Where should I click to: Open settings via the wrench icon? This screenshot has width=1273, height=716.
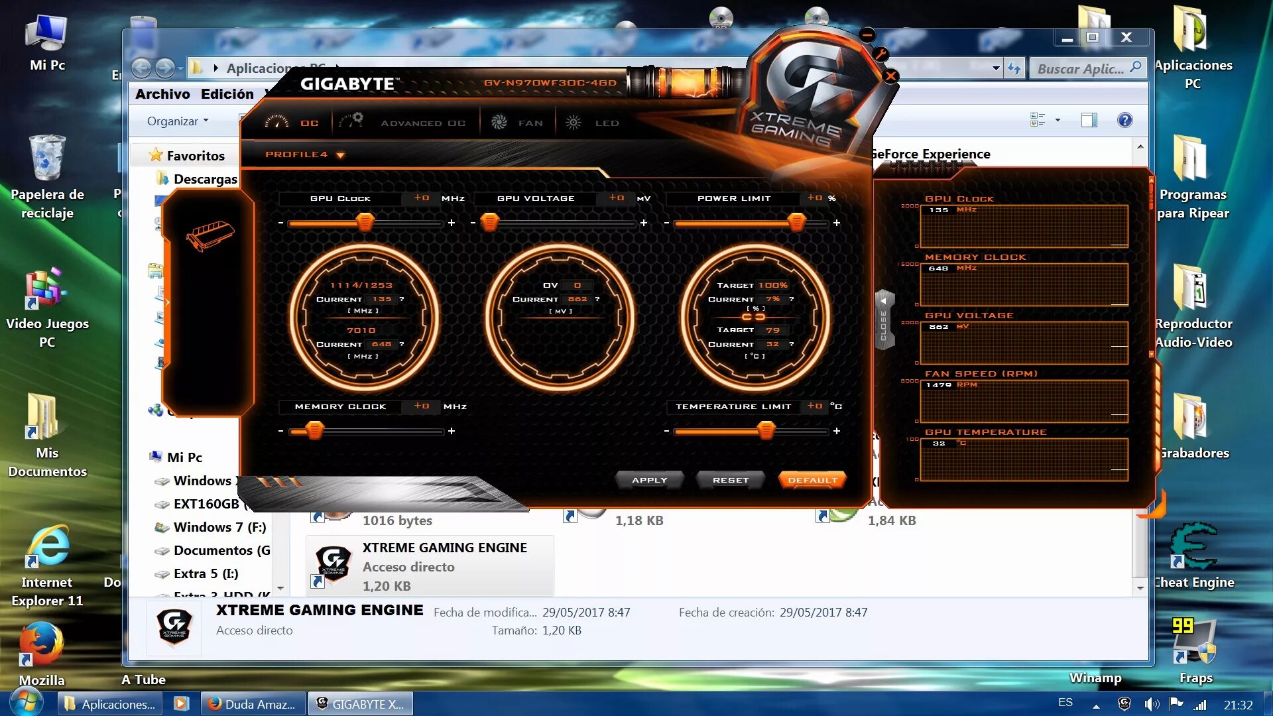[880, 54]
